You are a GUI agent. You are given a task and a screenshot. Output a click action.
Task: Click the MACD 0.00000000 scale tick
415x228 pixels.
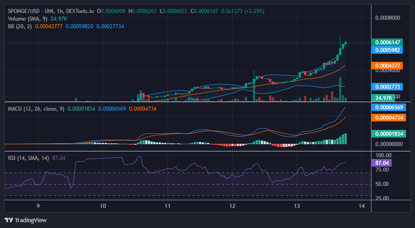(389, 144)
